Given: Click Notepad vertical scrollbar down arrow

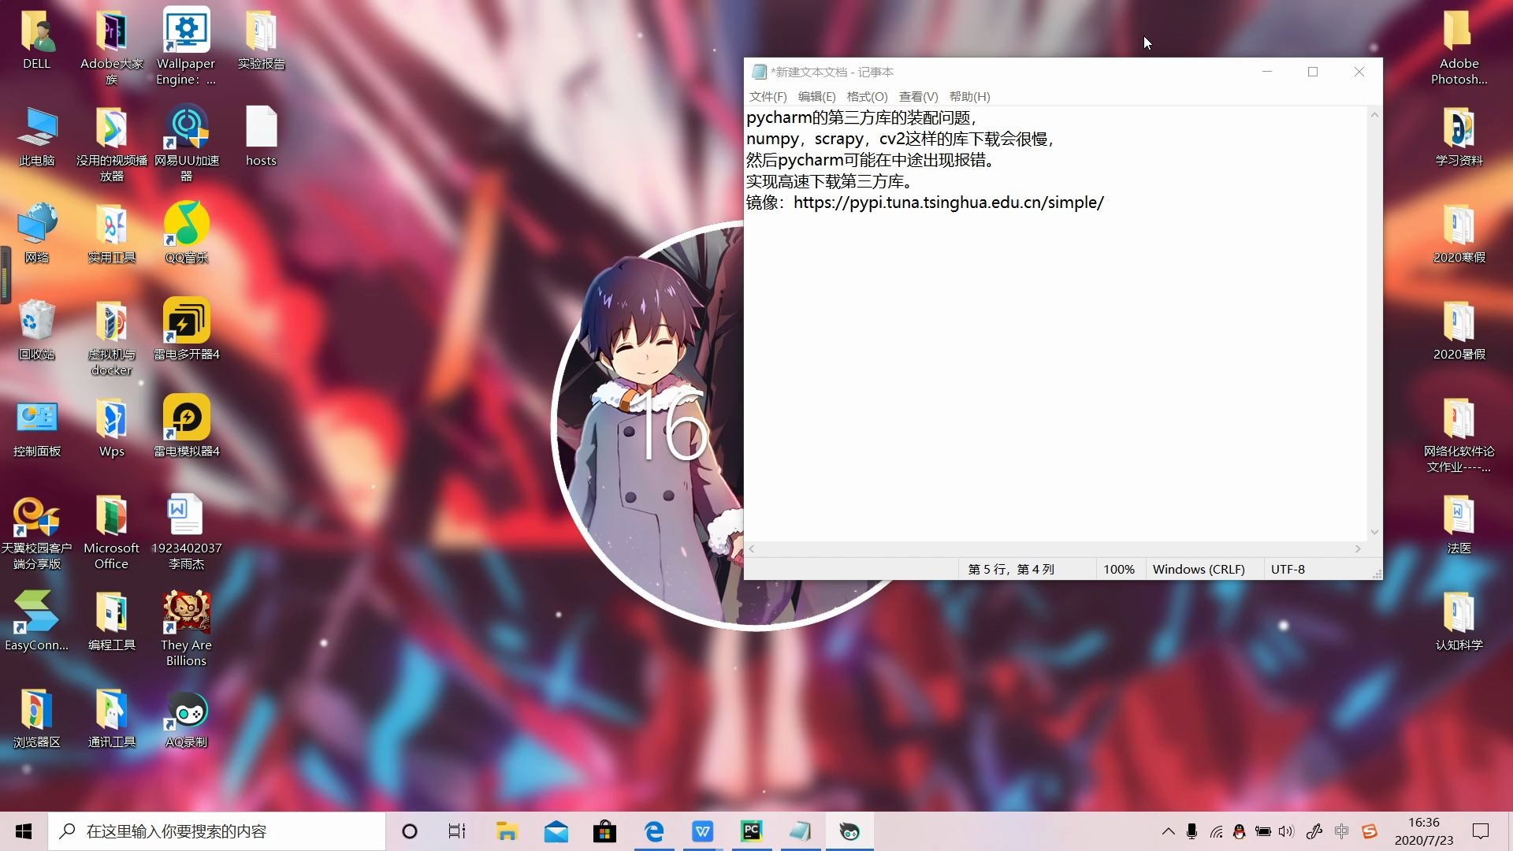Looking at the screenshot, I should pyautogui.click(x=1374, y=533).
